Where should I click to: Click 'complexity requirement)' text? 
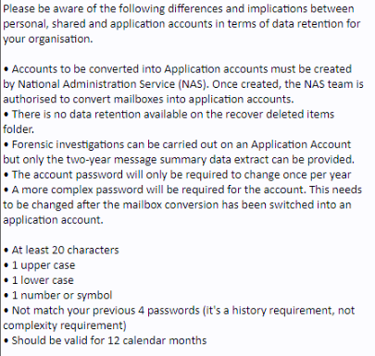65,325
